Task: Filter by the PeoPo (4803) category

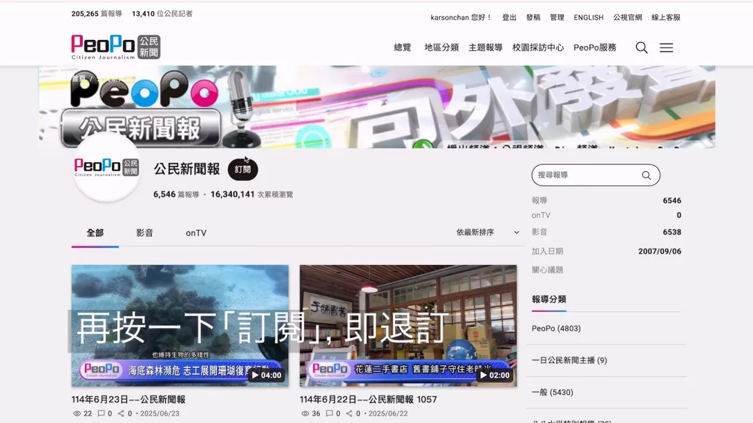Action: click(x=556, y=328)
